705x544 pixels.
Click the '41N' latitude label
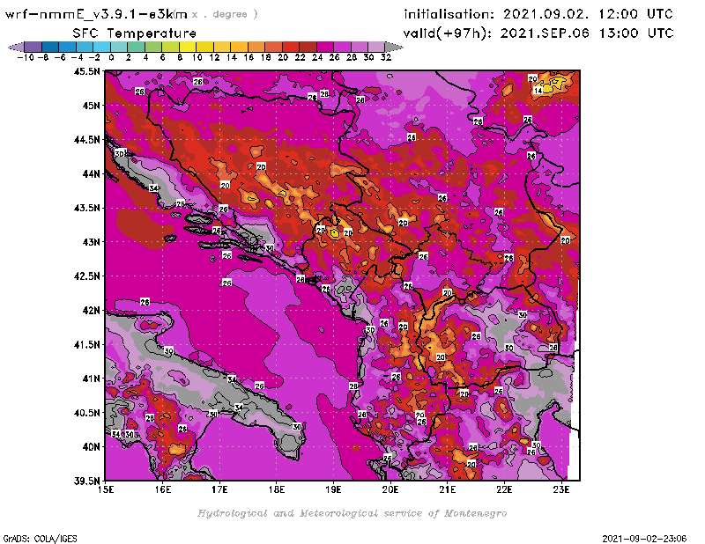tap(91, 379)
